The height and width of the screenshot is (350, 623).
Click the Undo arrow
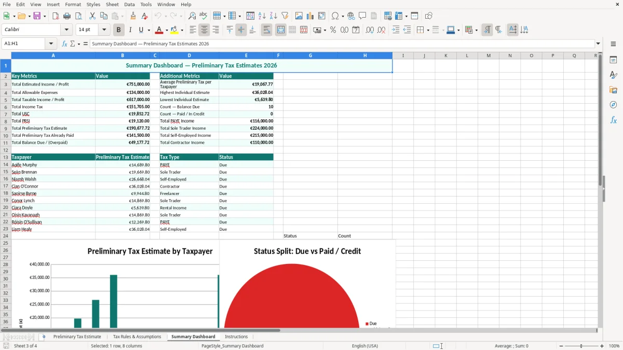point(158,16)
